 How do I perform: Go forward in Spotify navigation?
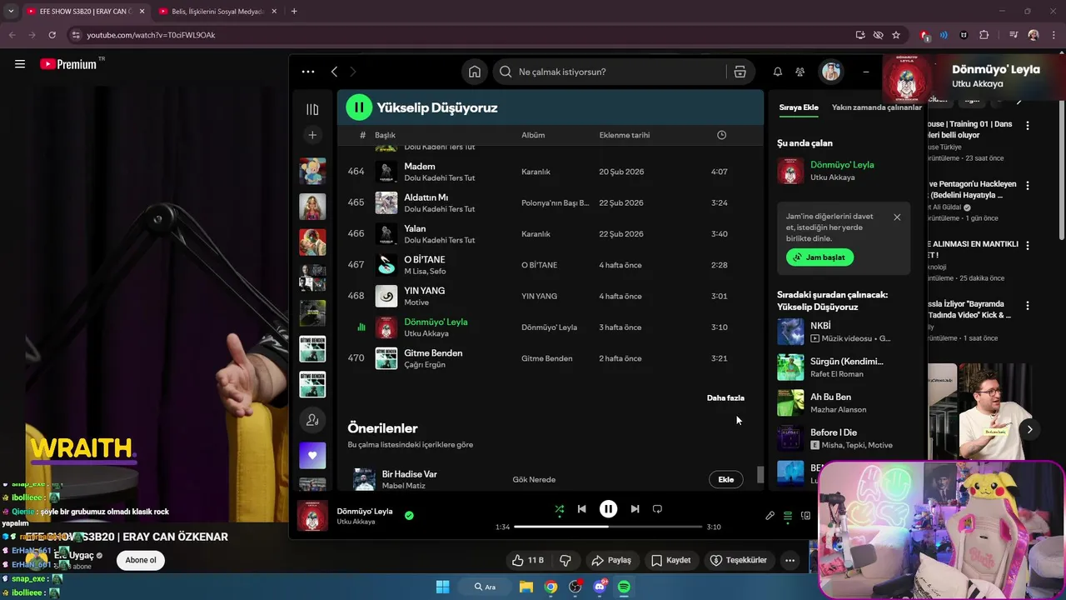click(x=353, y=72)
